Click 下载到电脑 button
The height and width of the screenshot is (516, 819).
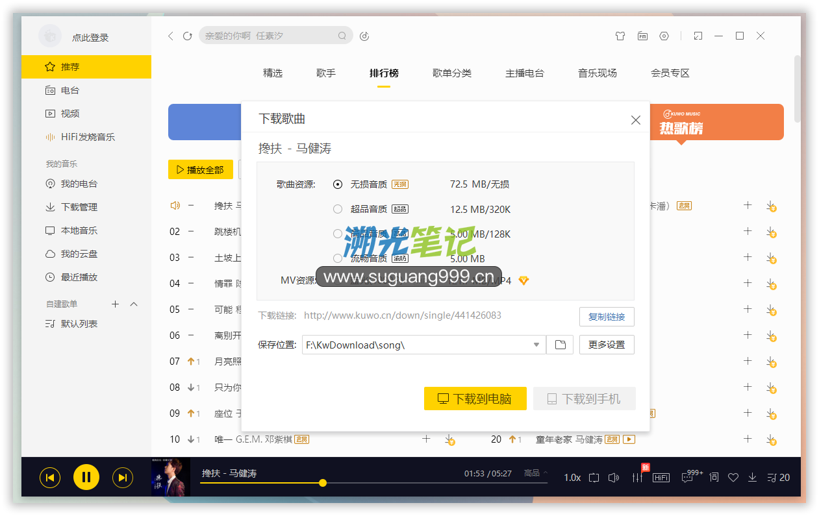pyautogui.click(x=475, y=399)
